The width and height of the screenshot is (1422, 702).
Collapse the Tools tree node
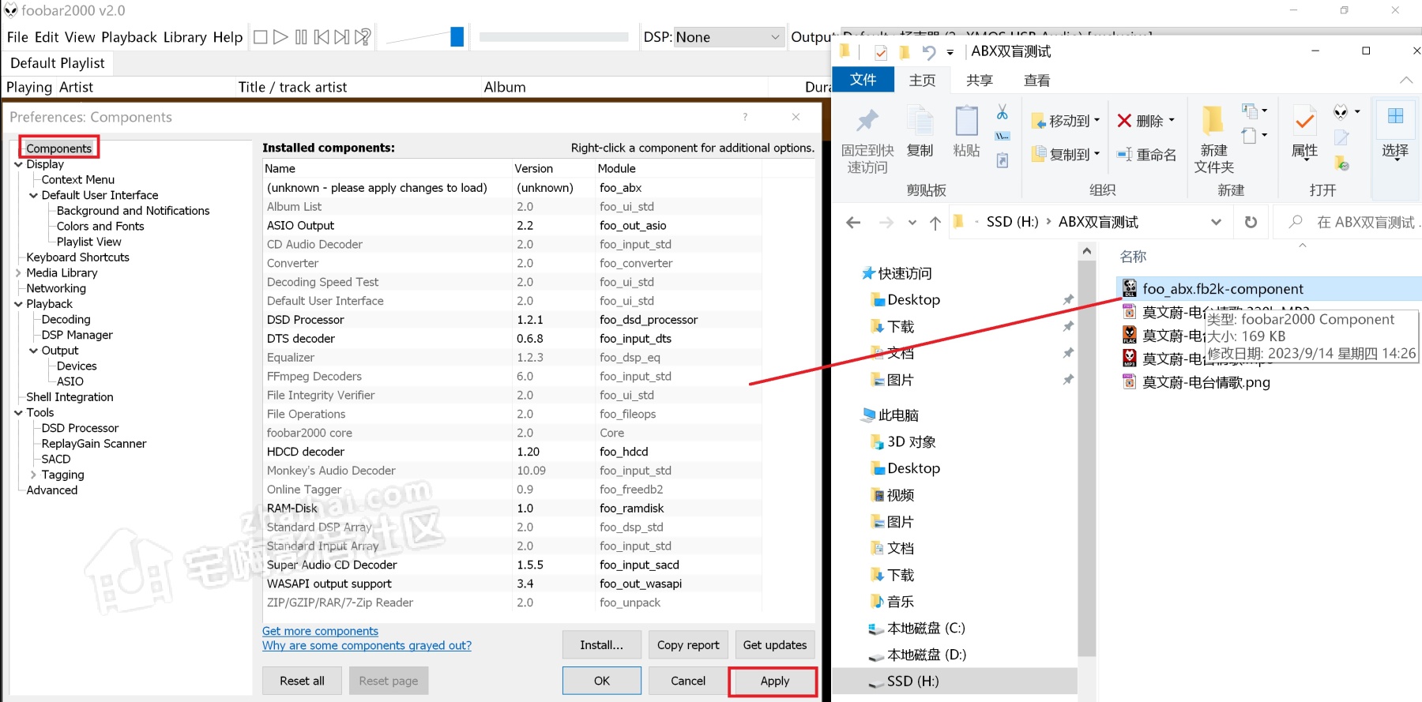pyautogui.click(x=18, y=412)
